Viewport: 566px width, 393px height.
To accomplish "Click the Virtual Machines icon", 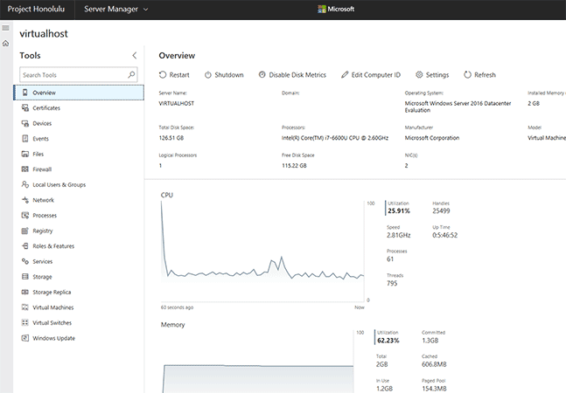I will [24, 307].
